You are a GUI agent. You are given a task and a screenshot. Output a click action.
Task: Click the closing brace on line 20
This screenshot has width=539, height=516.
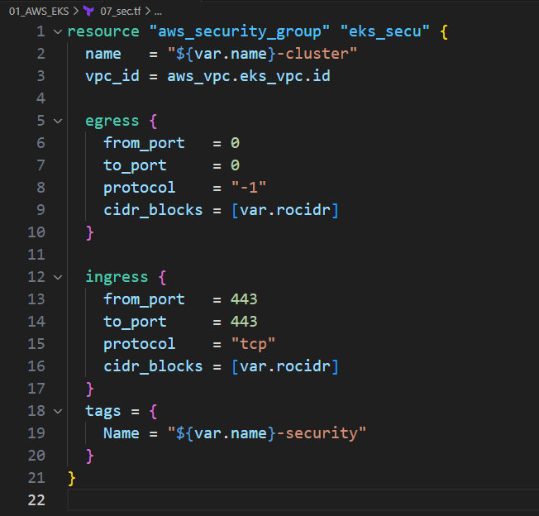[89, 456]
